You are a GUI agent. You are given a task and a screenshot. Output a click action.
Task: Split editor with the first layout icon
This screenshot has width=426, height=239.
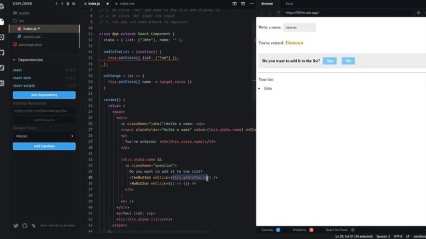234,4
